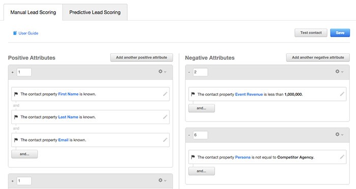Click flag icon on Event Revenue rule
Screen dimensions: 356x189
point(193,94)
